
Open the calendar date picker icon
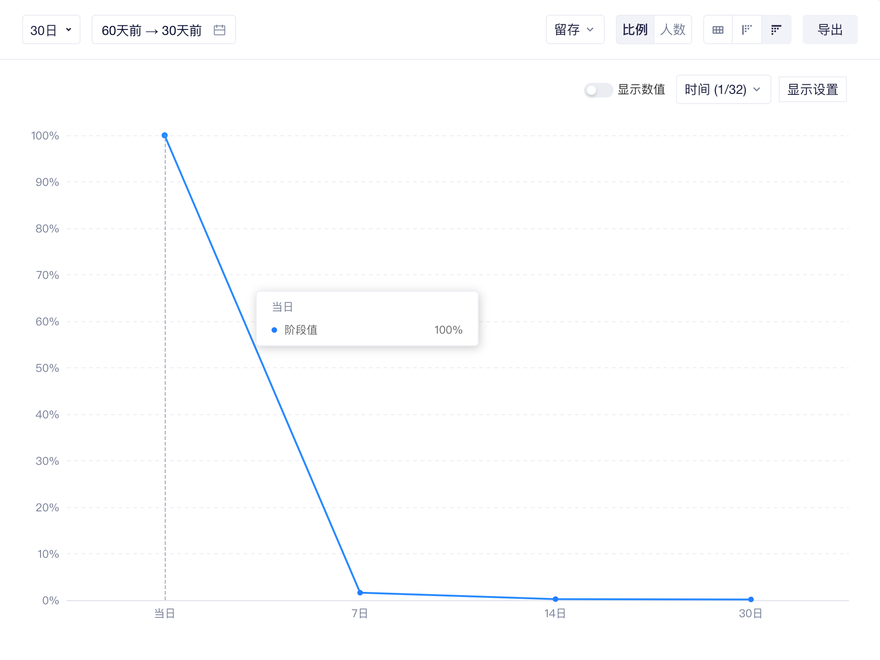click(220, 30)
